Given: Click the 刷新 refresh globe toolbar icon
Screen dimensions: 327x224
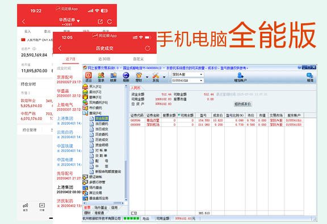Looking at the screenshot, I should 126,77.
